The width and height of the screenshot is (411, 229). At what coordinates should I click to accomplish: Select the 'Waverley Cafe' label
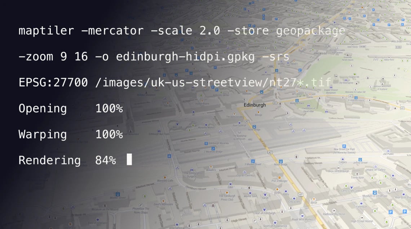click(x=165, y=181)
